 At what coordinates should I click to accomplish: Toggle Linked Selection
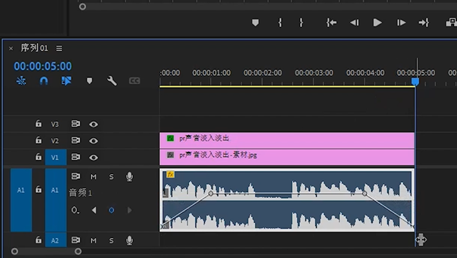point(66,81)
